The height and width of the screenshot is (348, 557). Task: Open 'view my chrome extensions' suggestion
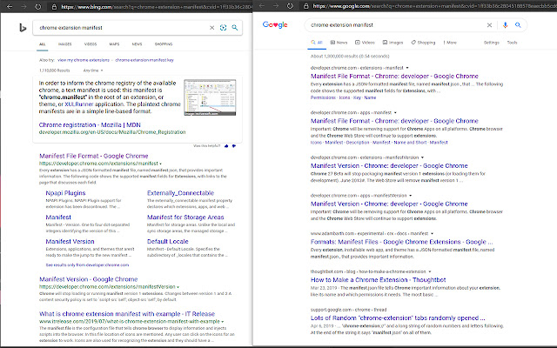84,60
